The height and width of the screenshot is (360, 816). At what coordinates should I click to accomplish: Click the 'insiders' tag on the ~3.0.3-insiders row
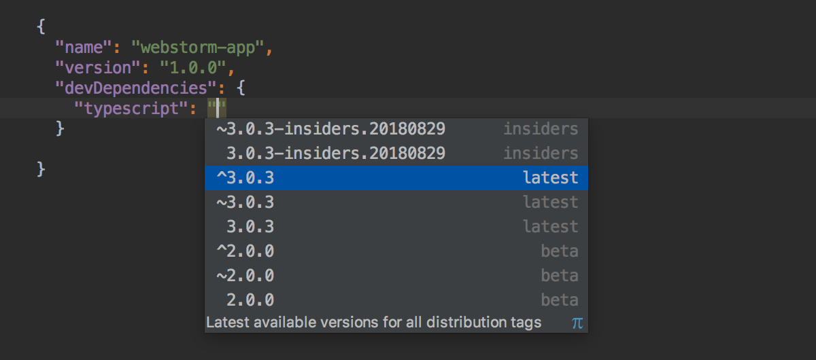tap(541, 129)
